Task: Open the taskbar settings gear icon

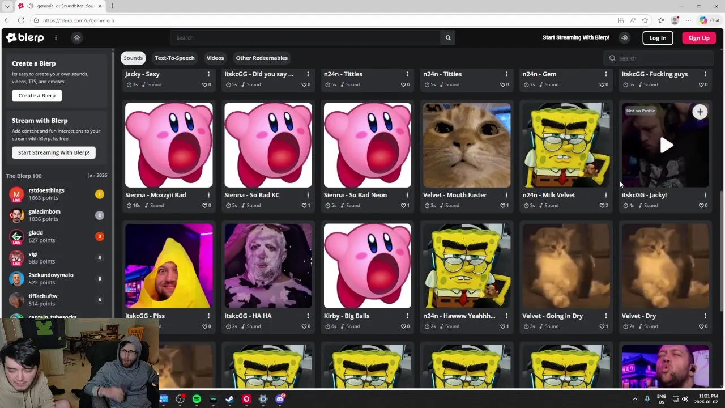Action: 263,399
